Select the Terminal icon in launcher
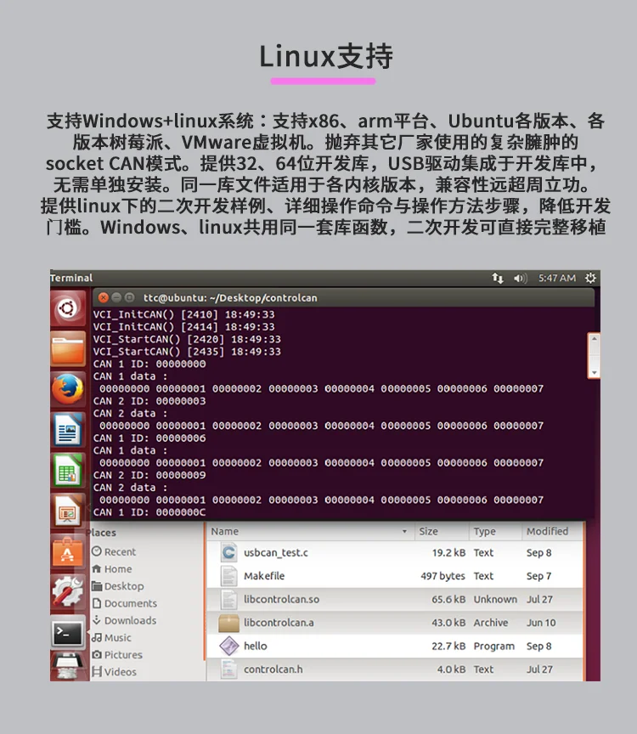637x734 pixels. 68,632
